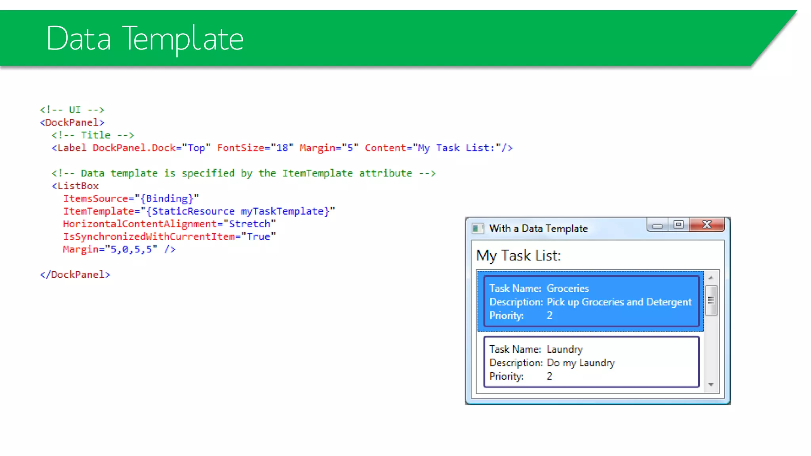811x456 pixels.
Task: Click the IsSynchronizedWithCurrentItem True code line
Action: pyautogui.click(x=169, y=237)
